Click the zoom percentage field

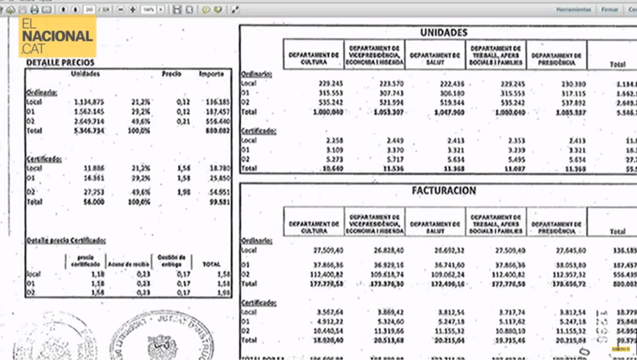tap(149, 10)
